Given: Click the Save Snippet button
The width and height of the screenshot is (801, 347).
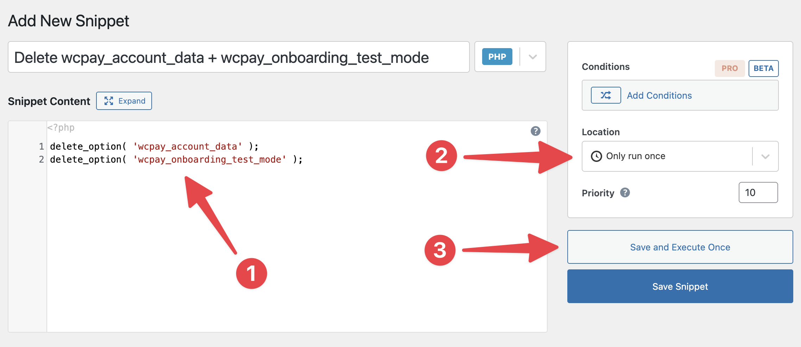Looking at the screenshot, I should [680, 286].
